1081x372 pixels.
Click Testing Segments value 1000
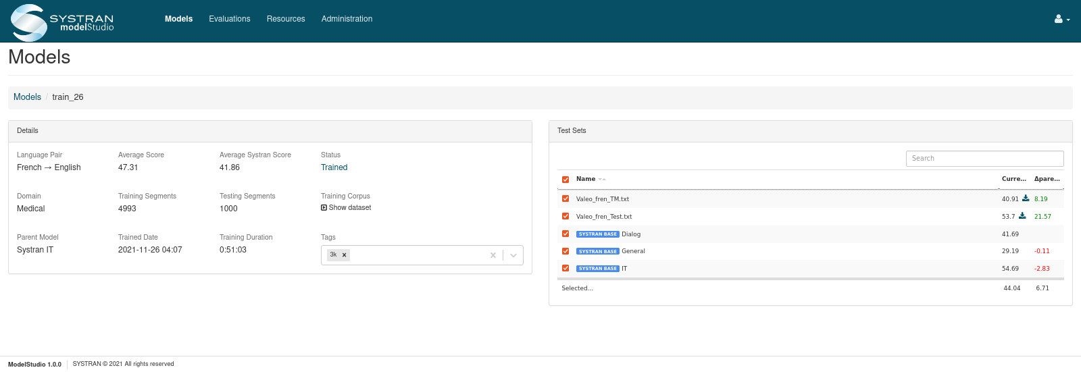coord(228,209)
